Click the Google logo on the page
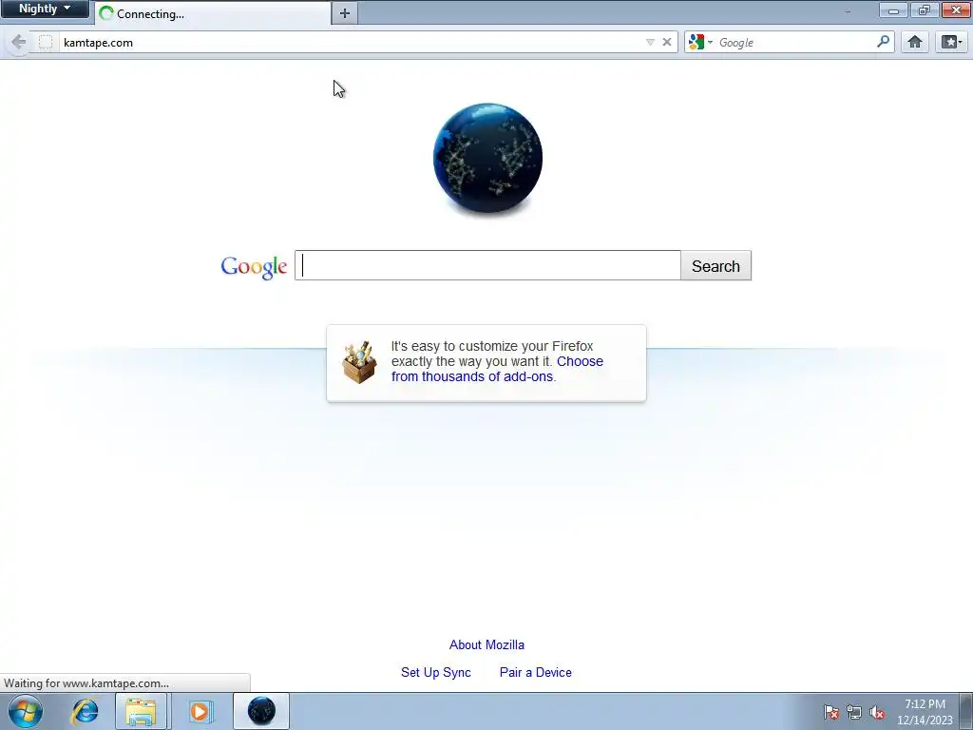 pyautogui.click(x=254, y=267)
